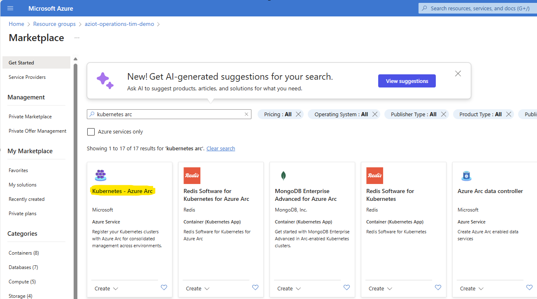Open the Publisher Type filter pill
537x299 pixels.
[413, 115]
